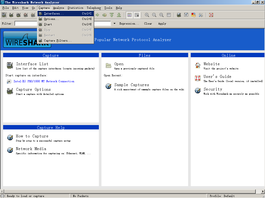Viewport: 265px width, 198px height.
Task: Click the Network Media globe icon
Action: click(10, 150)
